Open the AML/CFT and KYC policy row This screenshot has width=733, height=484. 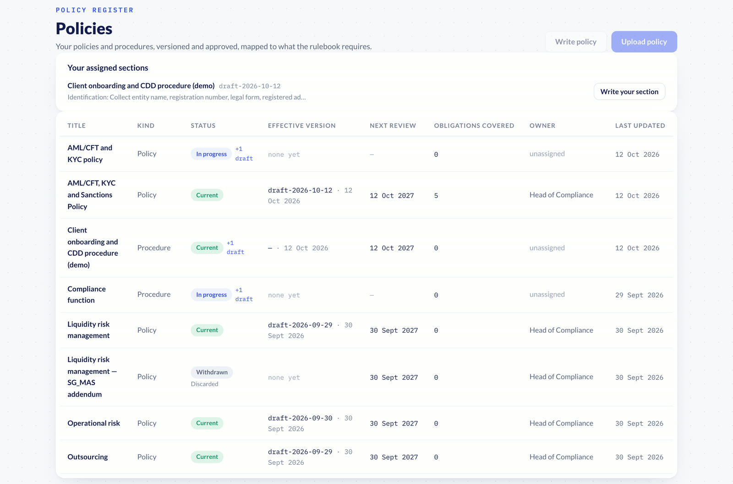tap(366, 154)
